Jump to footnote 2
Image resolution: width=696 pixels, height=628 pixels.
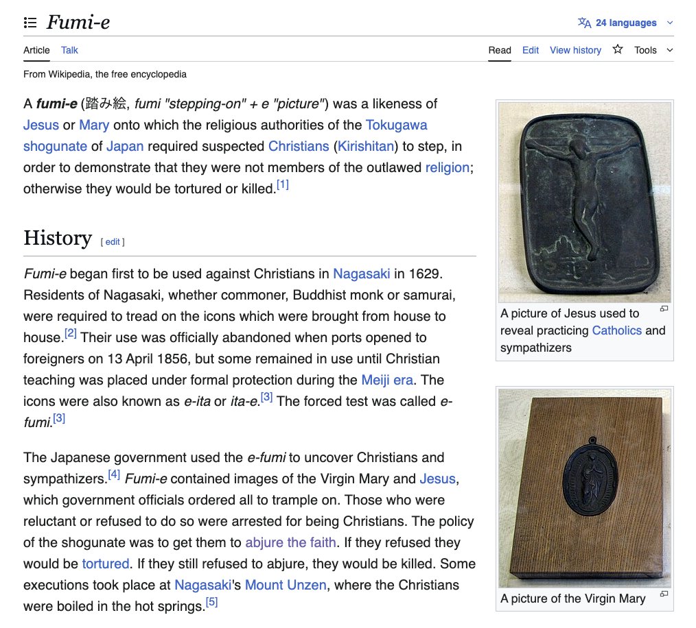point(71,333)
